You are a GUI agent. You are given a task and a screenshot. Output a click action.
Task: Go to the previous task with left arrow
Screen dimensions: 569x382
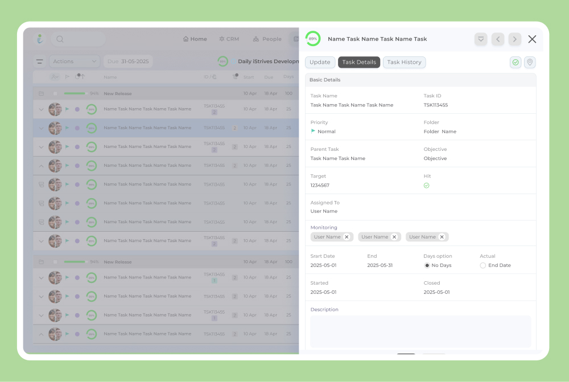(498, 39)
